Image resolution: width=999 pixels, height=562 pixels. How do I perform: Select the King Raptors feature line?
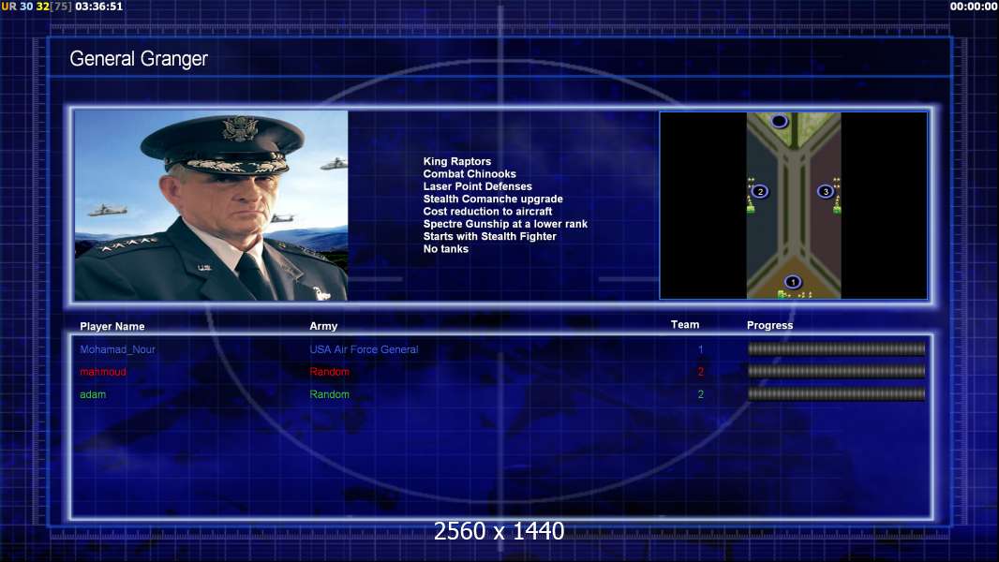456,161
